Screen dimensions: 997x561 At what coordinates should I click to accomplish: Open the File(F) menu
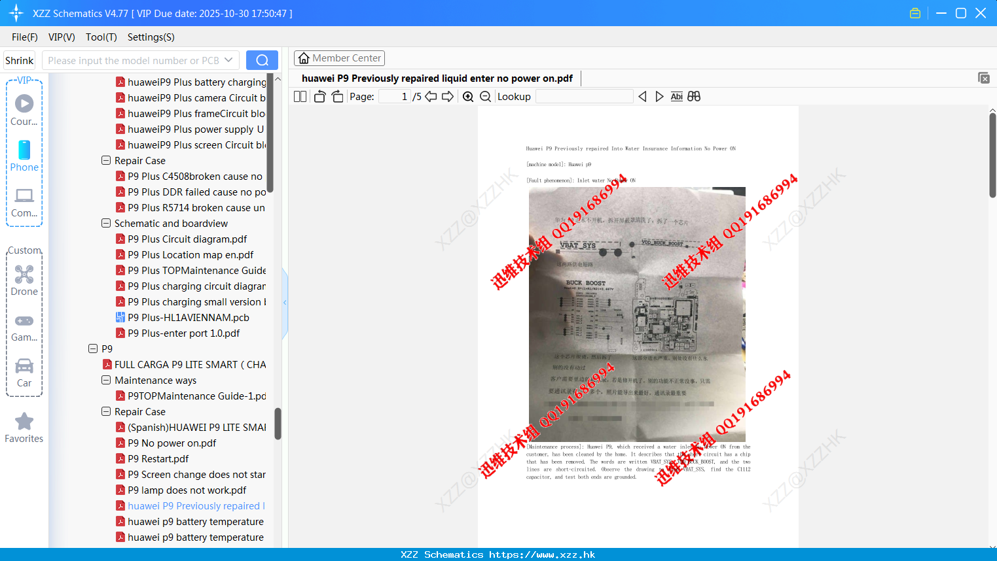click(x=25, y=37)
